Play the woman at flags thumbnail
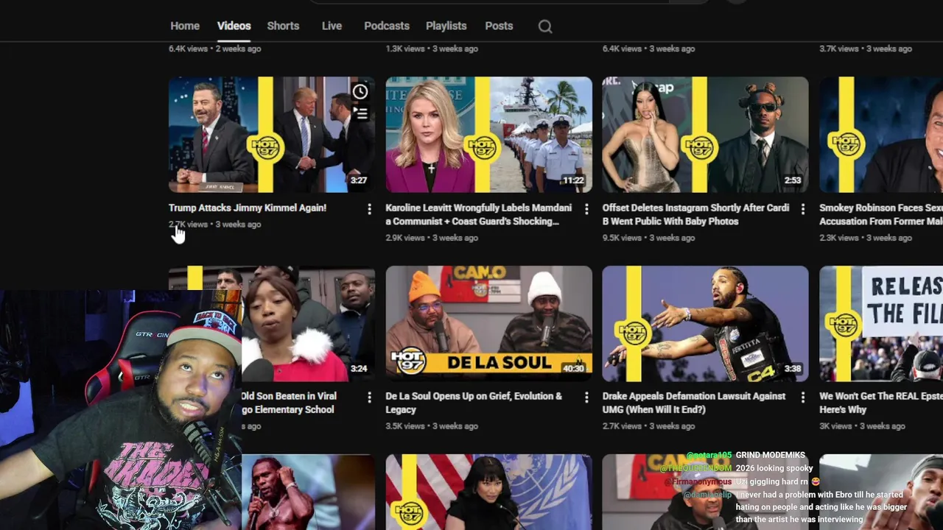The height and width of the screenshot is (530, 943). point(488,492)
